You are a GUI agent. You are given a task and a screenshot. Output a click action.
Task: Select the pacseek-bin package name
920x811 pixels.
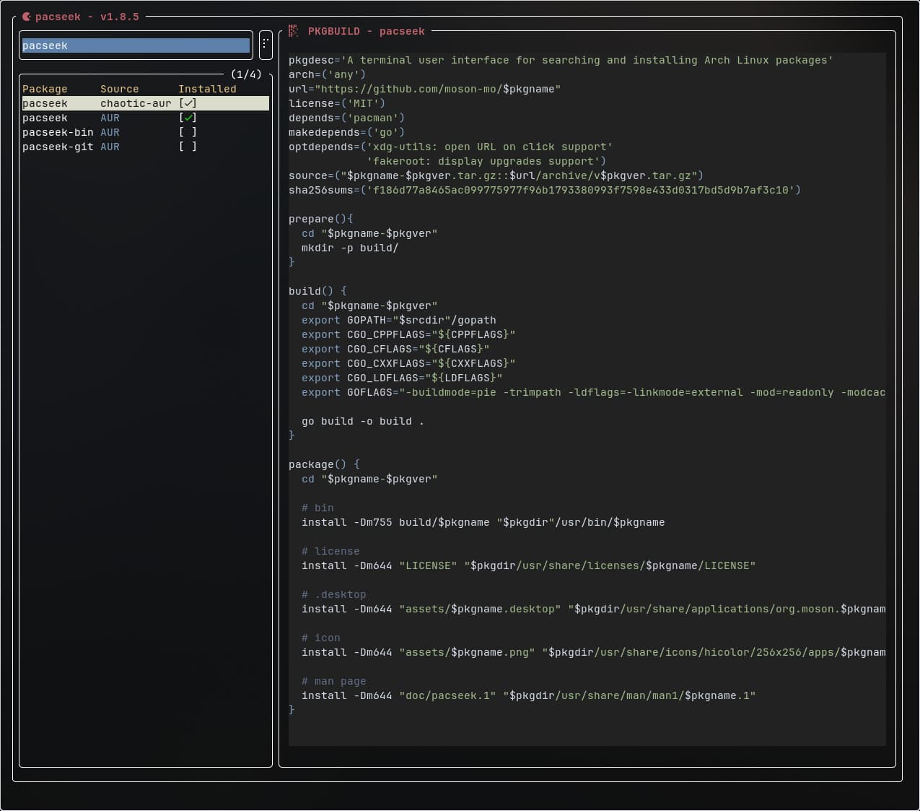[58, 132]
